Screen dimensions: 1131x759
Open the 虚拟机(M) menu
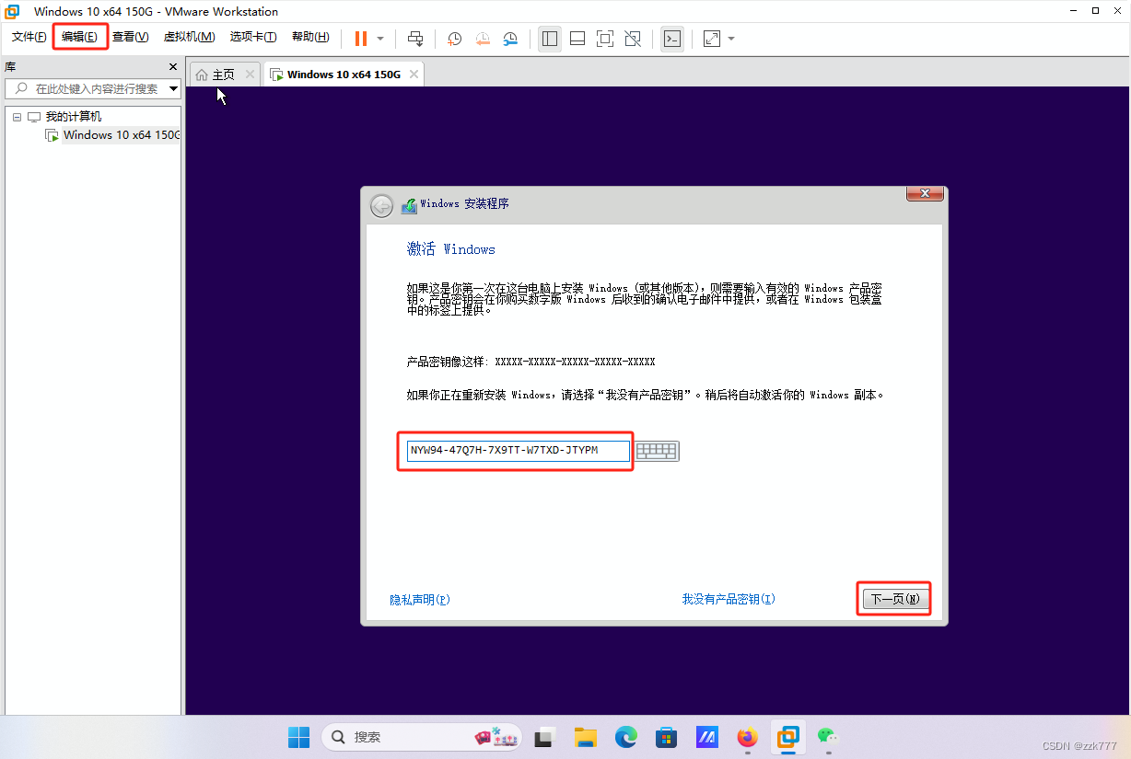click(189, 37)
